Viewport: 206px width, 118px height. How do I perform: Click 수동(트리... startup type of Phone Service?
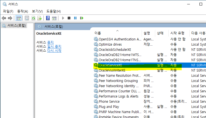coord(178,102)
